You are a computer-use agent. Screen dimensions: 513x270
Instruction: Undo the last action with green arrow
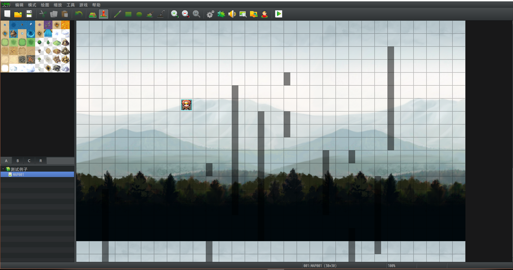pos(79,14)
